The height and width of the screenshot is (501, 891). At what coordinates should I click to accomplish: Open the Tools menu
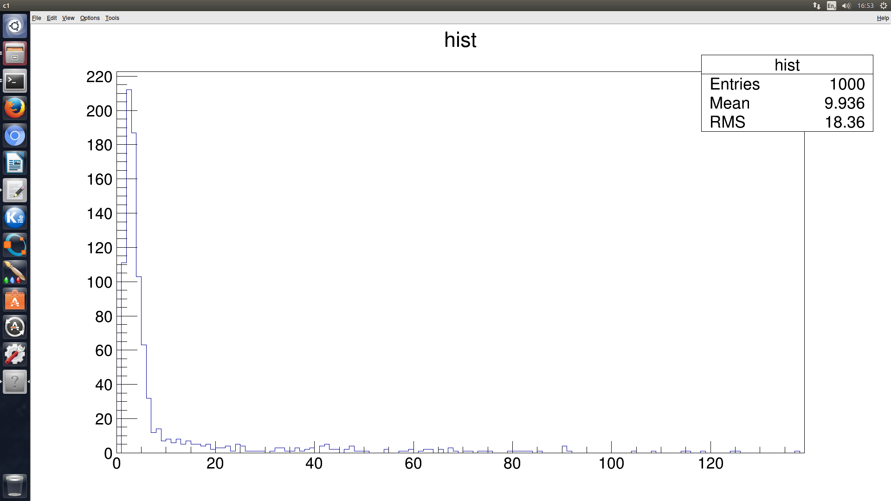click(112, 18)
